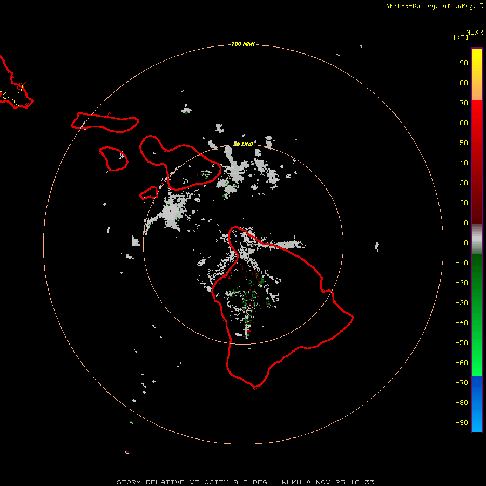Select the -80 value on the velocity scale
Screen dimensions: 486x486
(x=462, y=403)
